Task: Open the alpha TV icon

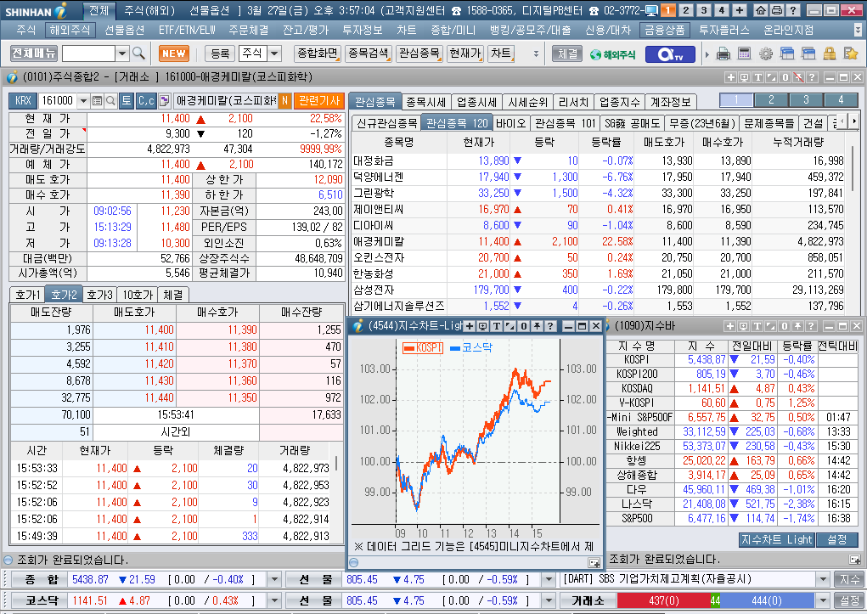Action: (671, 54)
